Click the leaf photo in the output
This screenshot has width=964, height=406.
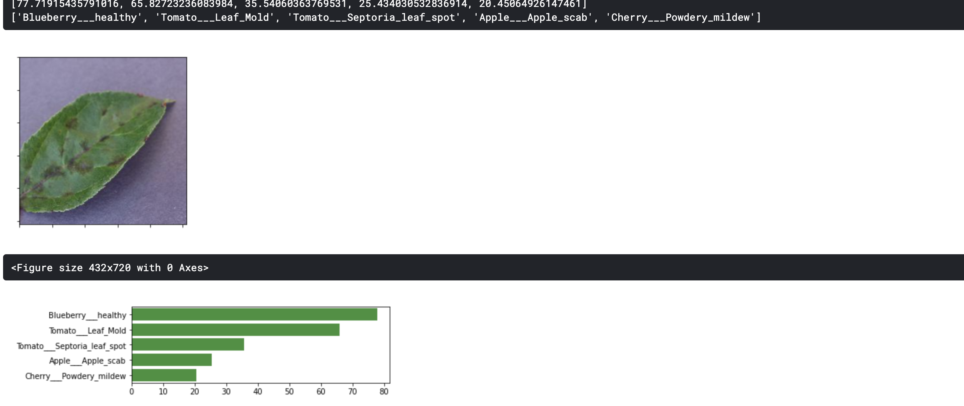tap(103, 141)
